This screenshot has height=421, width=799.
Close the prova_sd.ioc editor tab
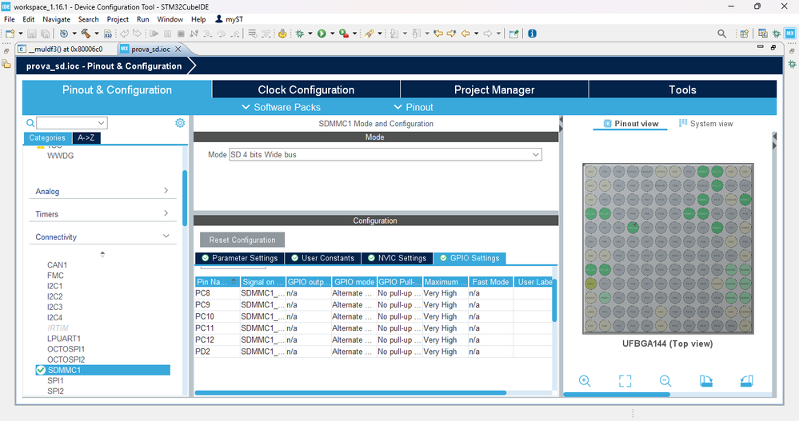click(178, 50)
